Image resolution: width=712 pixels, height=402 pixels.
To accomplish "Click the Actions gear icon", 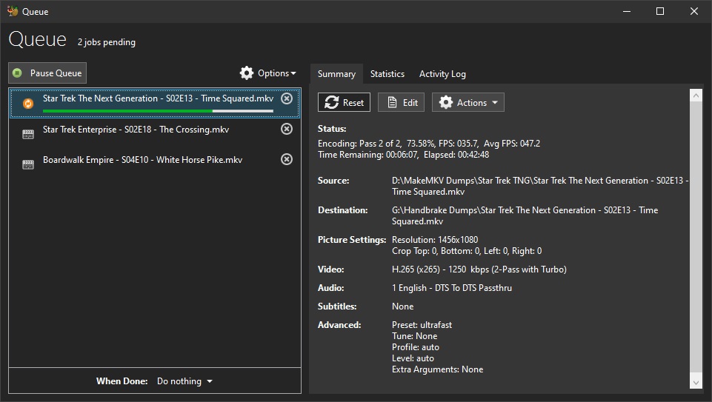I will (446, 103).
